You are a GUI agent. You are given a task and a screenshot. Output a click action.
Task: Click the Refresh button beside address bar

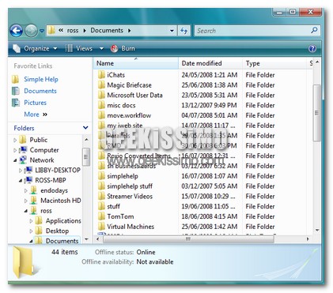click(x=184, y=31)
